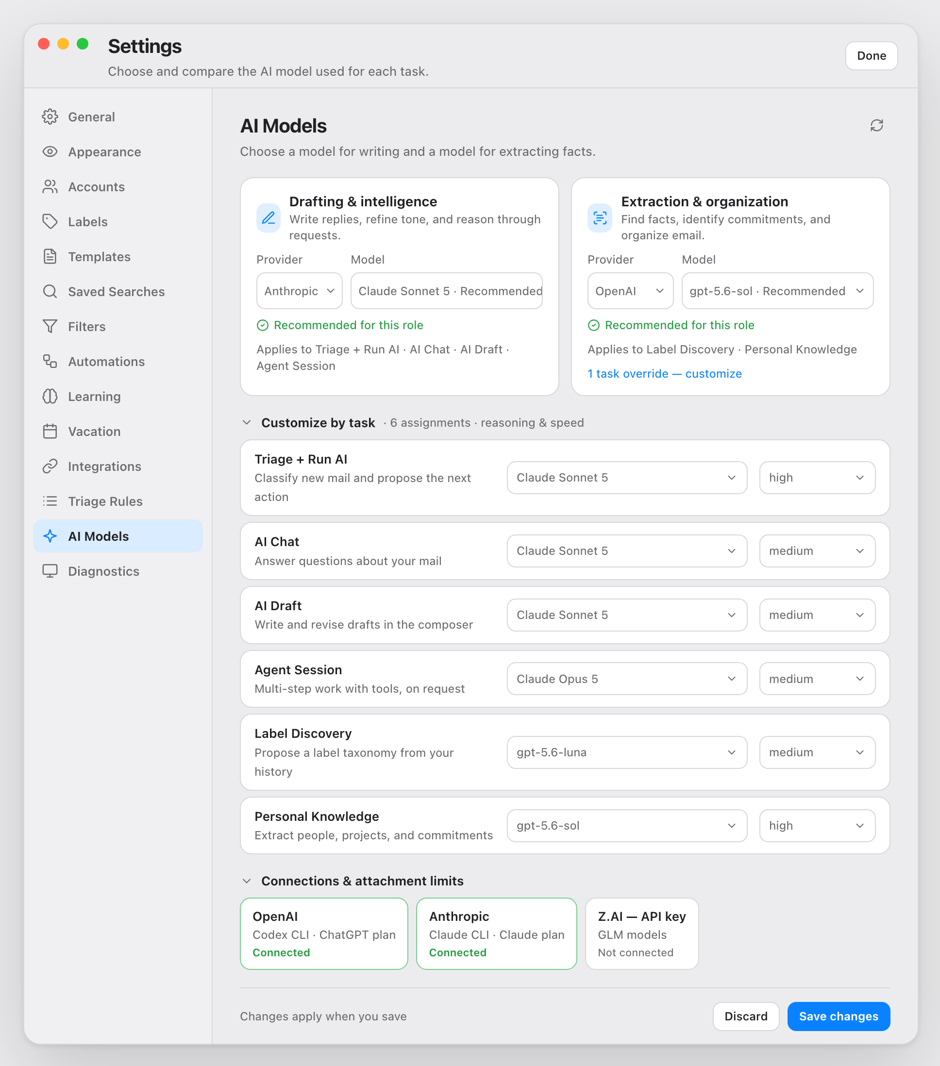The height and width of the screenshot is (1066, 940).
Task: Change the Label Discovery gpt-5.6-luna model
Action: pyautogui.click(x=627, y=752)
